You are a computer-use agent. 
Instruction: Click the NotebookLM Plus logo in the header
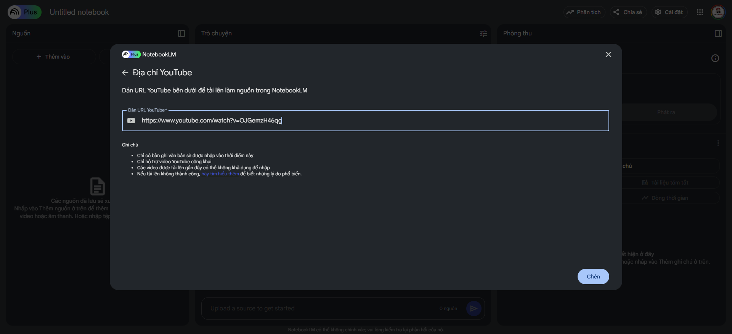[x=24, y=12]
